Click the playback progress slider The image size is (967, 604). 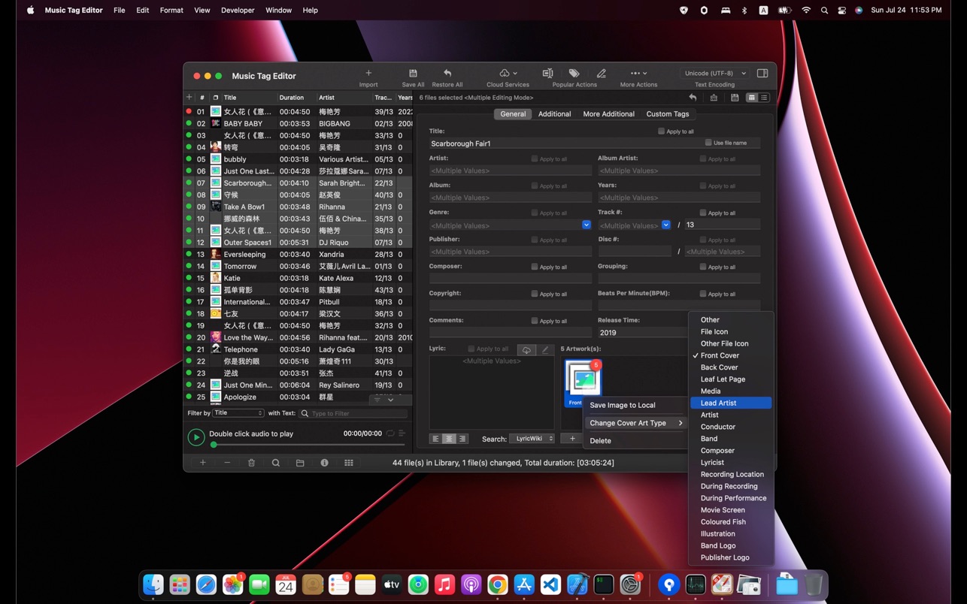tap(308, 445)
